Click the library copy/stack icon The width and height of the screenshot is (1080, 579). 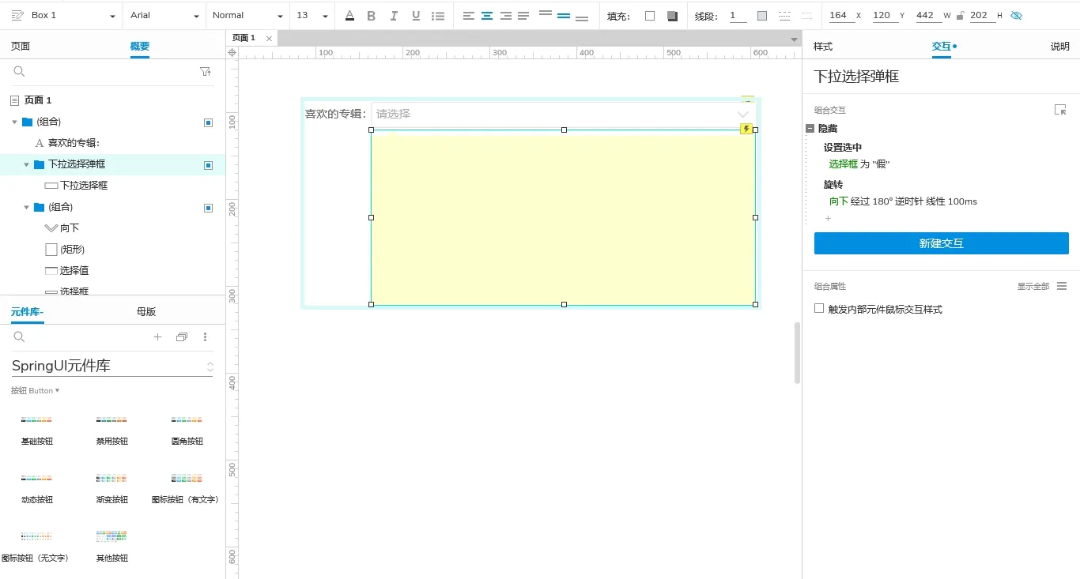click(x=182, y=337)
